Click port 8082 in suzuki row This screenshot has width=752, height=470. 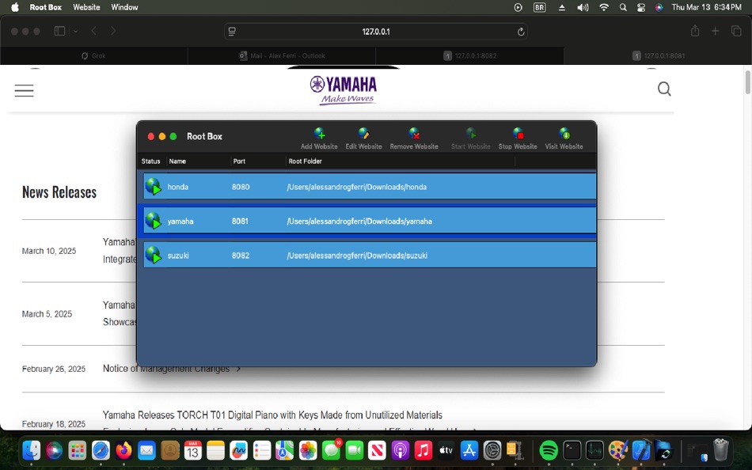tap(241, 256)
